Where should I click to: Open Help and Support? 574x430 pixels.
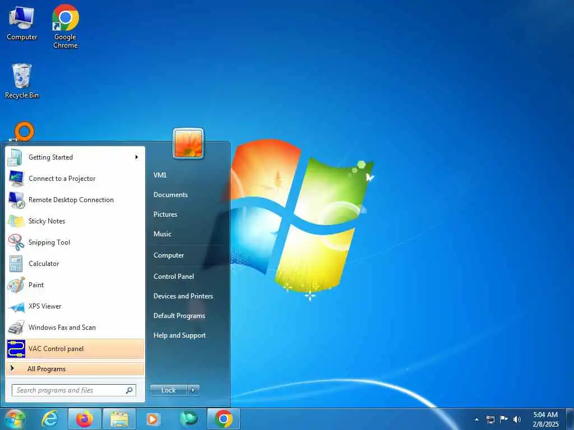[179, 335]
